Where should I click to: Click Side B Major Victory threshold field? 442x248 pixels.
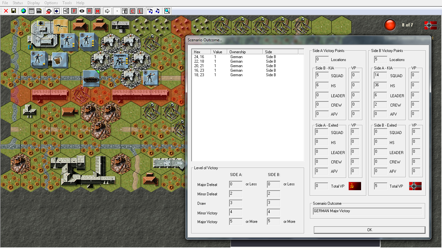[x=274, y=222]
